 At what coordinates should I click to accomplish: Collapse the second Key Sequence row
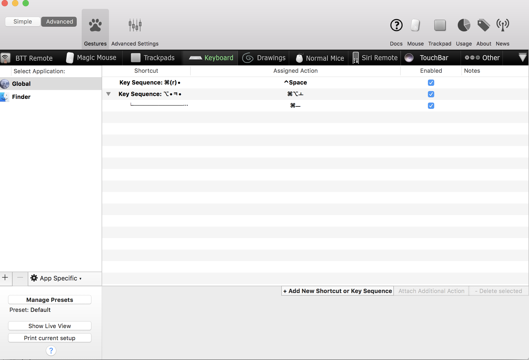[108, 94]
